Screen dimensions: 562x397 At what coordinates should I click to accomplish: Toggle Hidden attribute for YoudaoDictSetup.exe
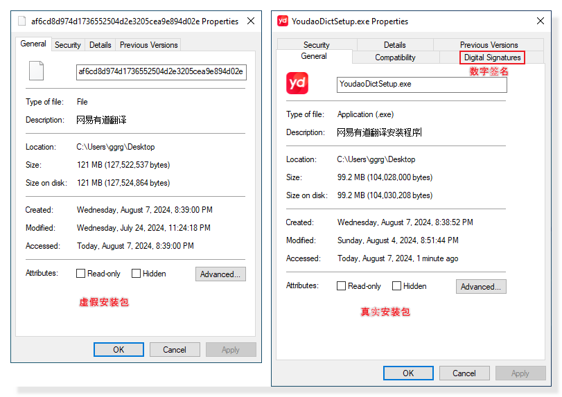pyautogui.click(x=397, y=286)
